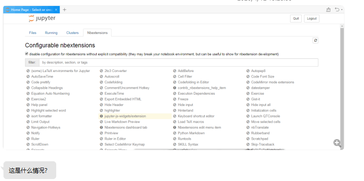Screen dimensions: 364x181
Task: Expand the dropdown arrow next to undo icon
Action: [342, 10]
